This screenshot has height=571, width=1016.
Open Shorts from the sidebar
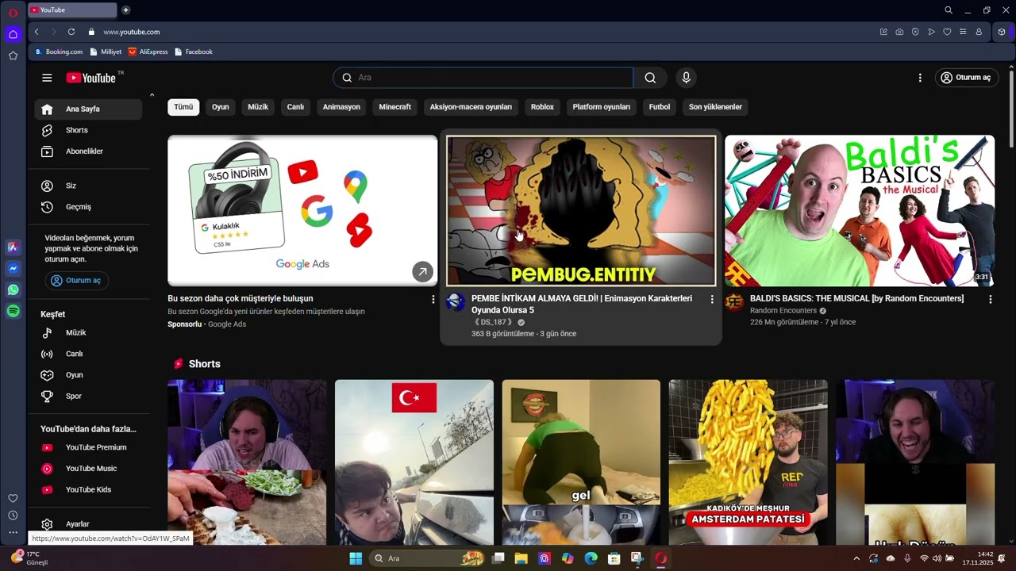pyautogui.click(x=88, y=130)
